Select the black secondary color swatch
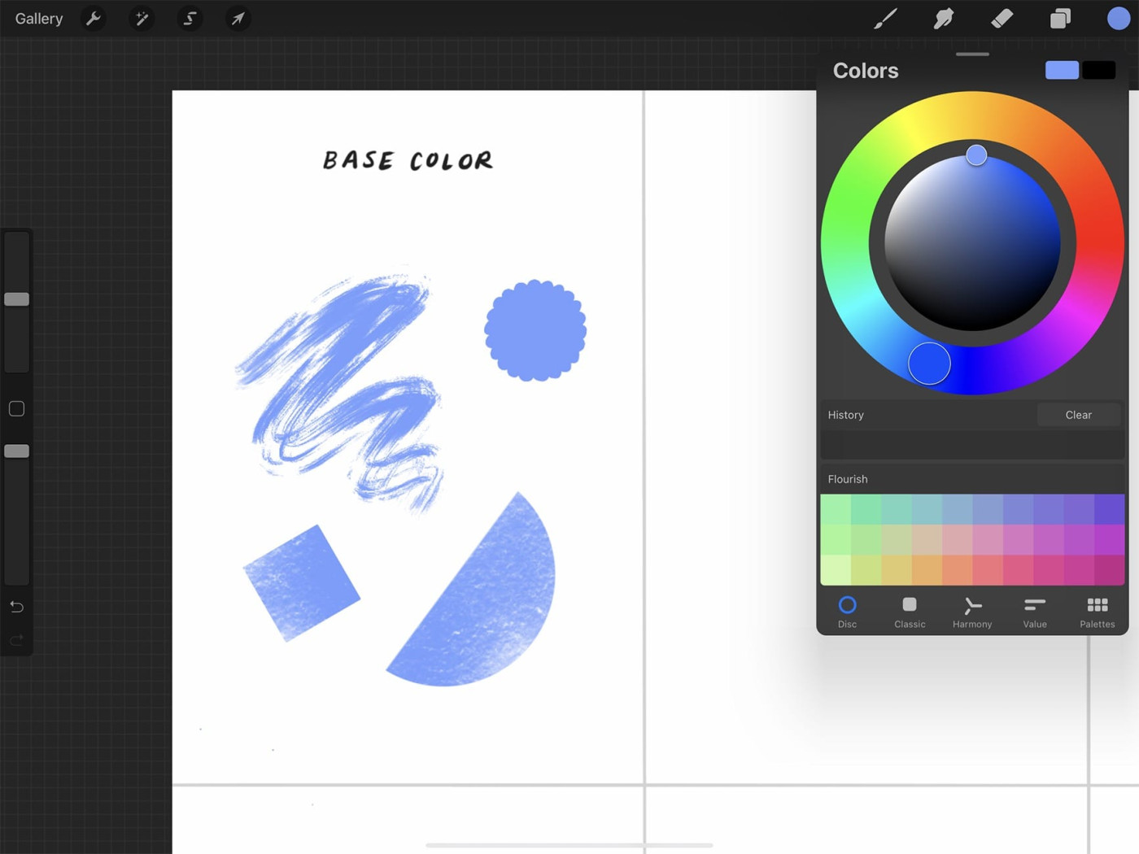 coord(1099,71)
